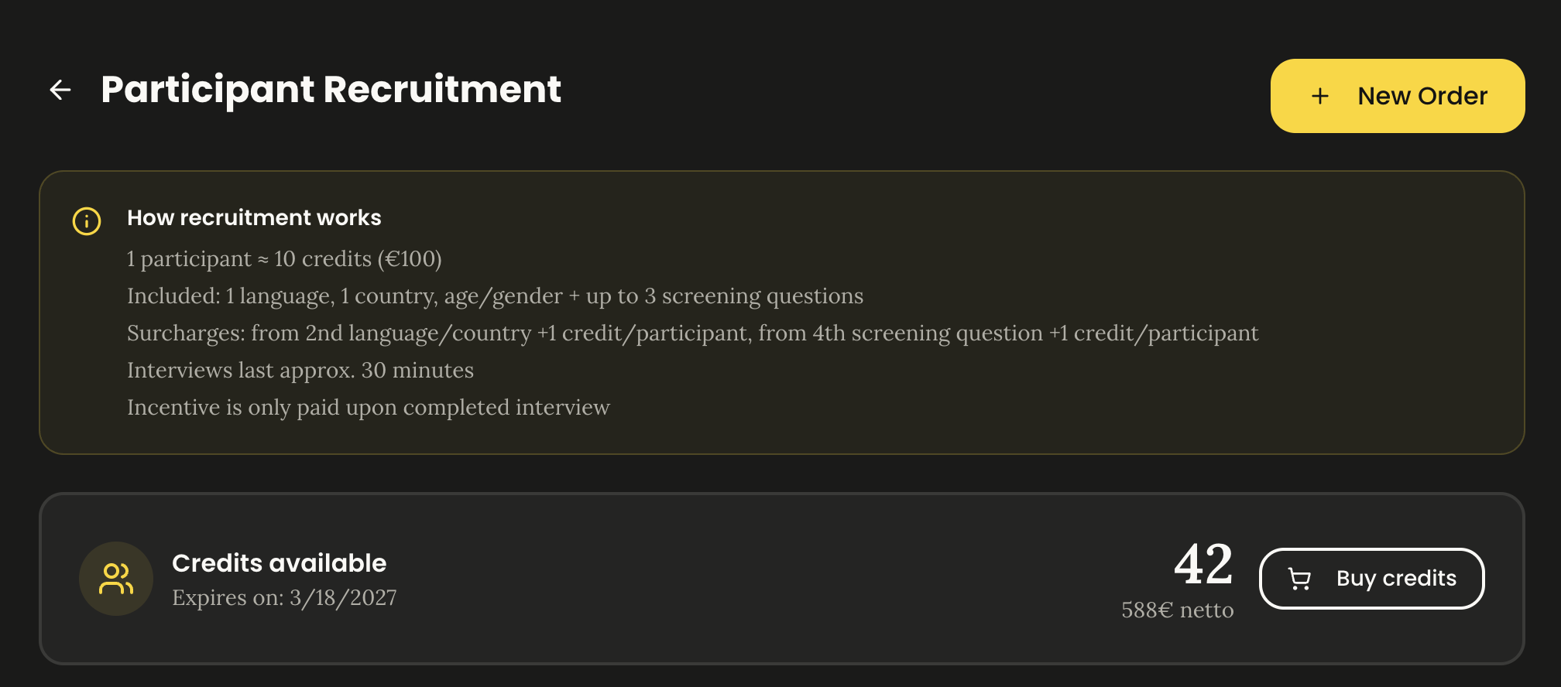Click the Interviews last approx. 30 minutes text

pos(300,371)
